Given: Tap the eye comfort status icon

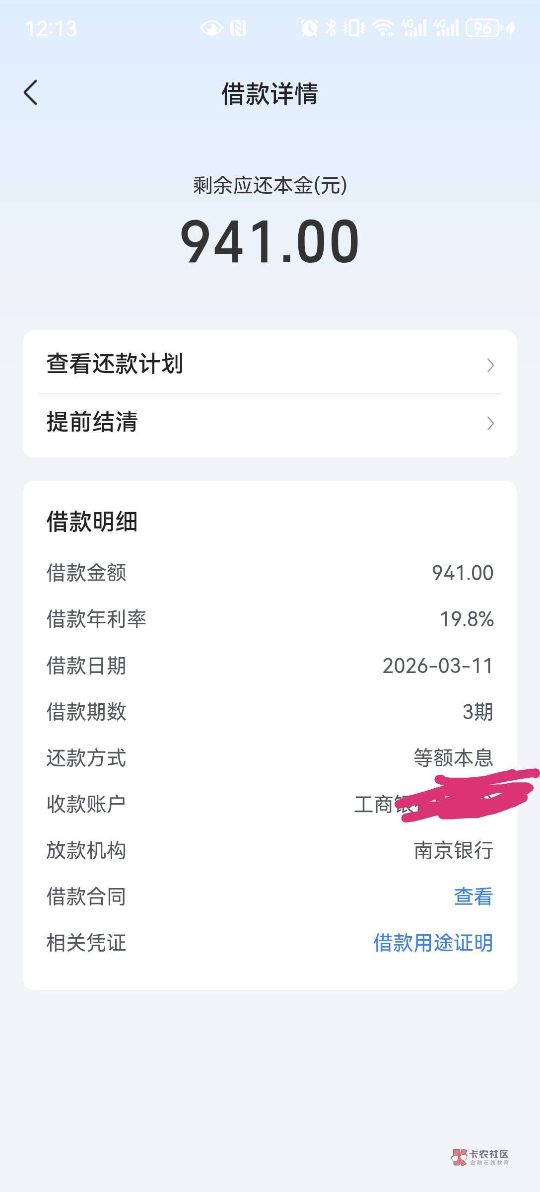Looking at the screenshot, I should pos(211,28).
